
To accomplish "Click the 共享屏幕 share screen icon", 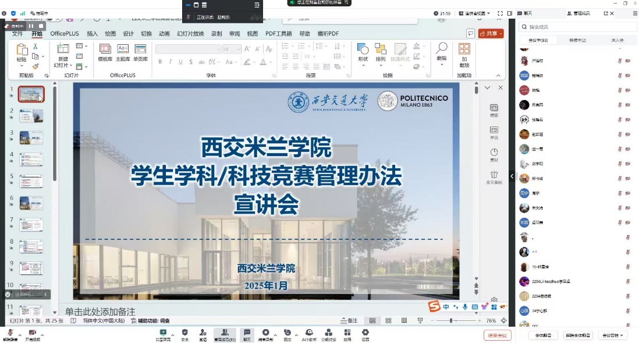I will 163,334.
